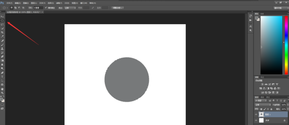Select the Quick Selection tool
Viewport: 289px width, 125px height.
pyautogui.click(x=2, y=28)
